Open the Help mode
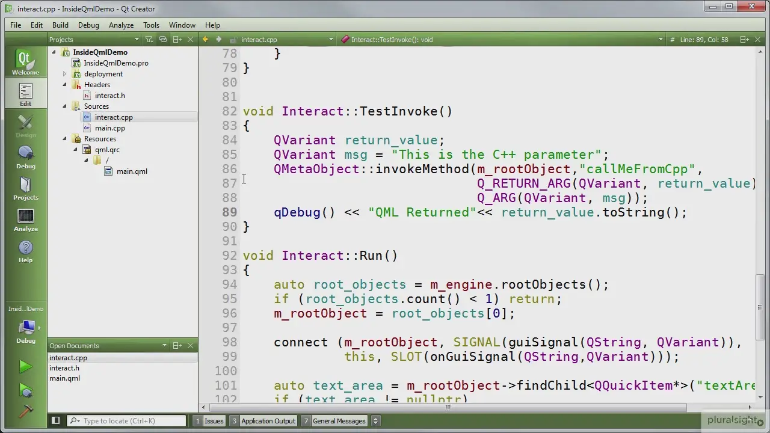The height and width of the screenshot is (433, 770). 25,251
